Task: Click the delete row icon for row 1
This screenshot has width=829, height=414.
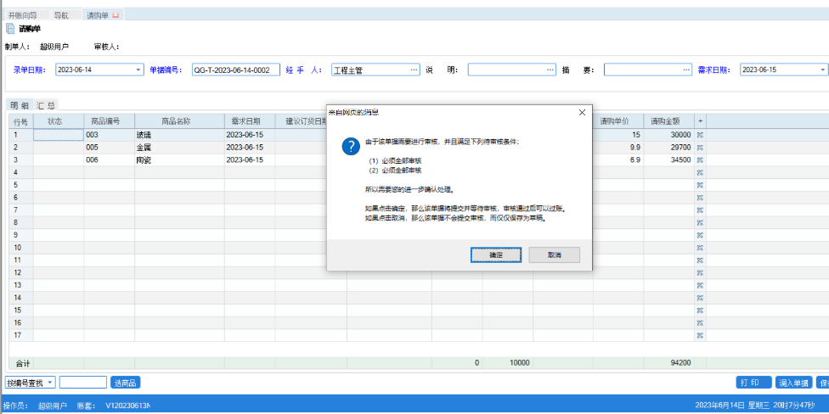Action: pyautogui.click(x=700, y=135)
